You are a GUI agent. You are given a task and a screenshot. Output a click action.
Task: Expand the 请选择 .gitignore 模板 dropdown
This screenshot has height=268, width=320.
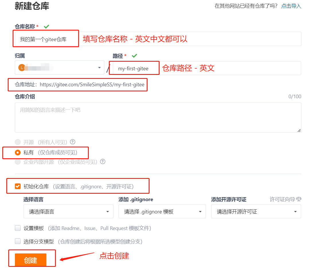pos(162,212)
